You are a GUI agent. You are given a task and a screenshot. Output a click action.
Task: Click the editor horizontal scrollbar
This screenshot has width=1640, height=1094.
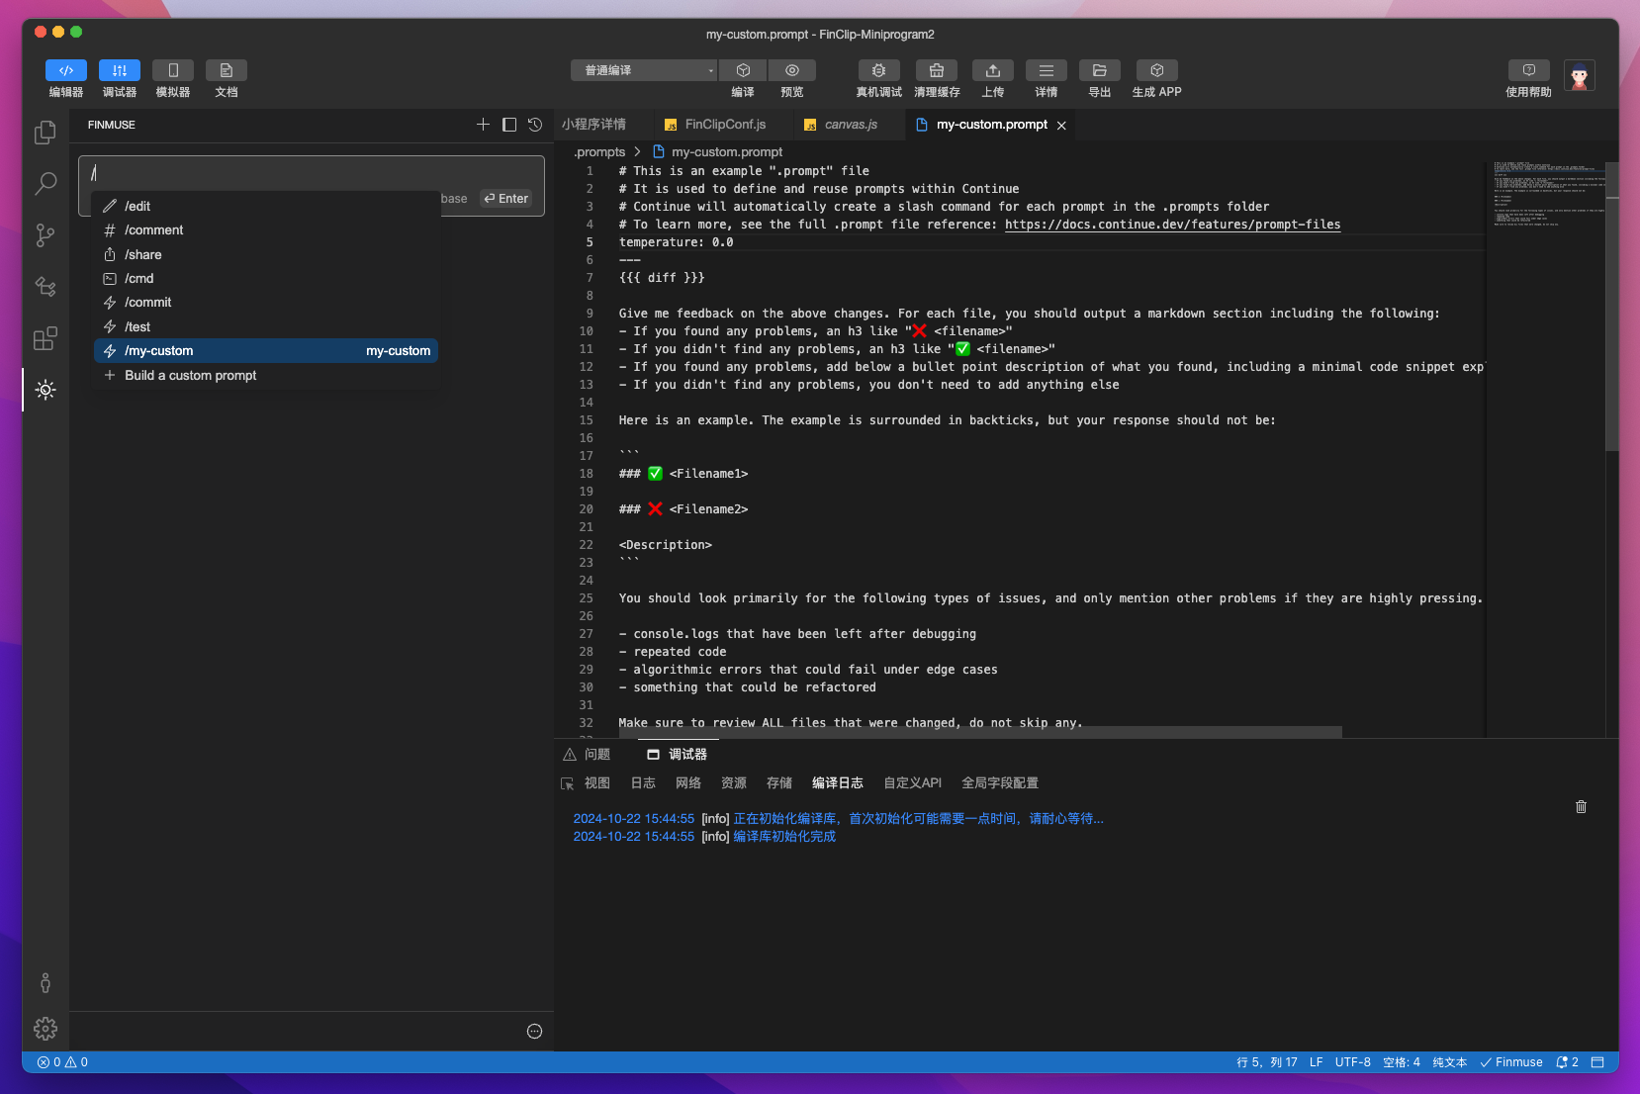tap(979, 732)
